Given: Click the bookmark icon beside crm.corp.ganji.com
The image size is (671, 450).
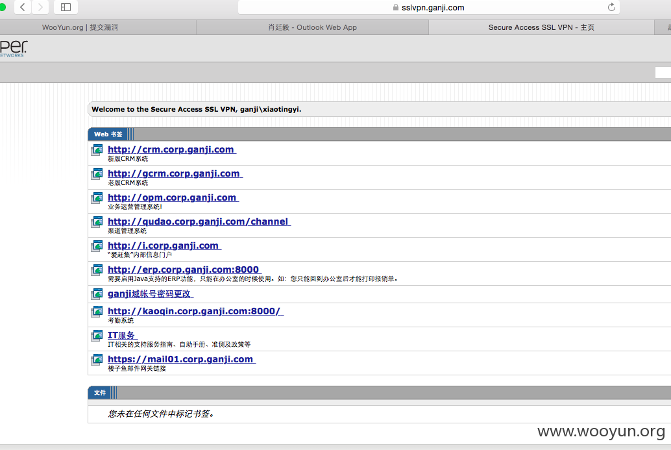Looking at the screenshot, I should click(97, 150).
